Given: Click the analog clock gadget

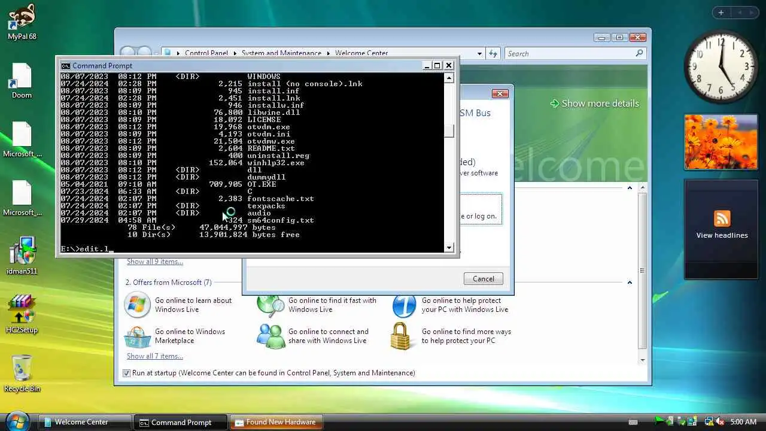Looking at the screenshot, I should 721,66.
